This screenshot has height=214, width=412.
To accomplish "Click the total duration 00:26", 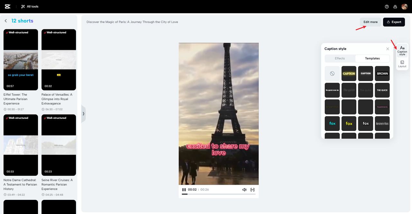I will coord(204,190).
